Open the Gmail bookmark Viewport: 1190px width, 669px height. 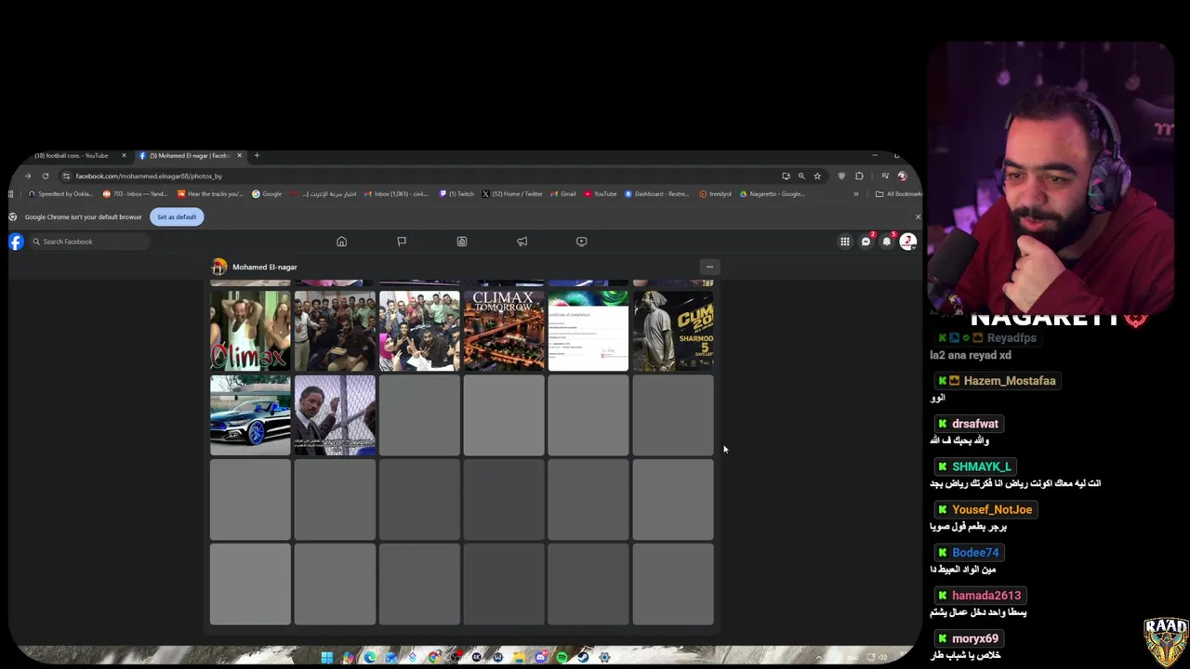563,194
